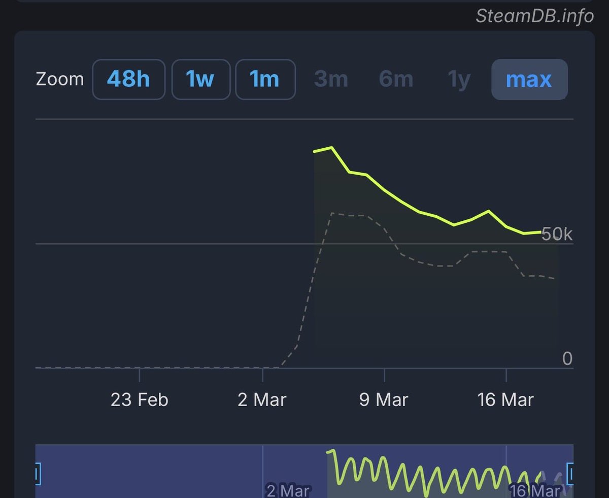Click the 2 Mar main axis label
The width and height of the screenshot is (609, 498).
[x=262, y=400]
